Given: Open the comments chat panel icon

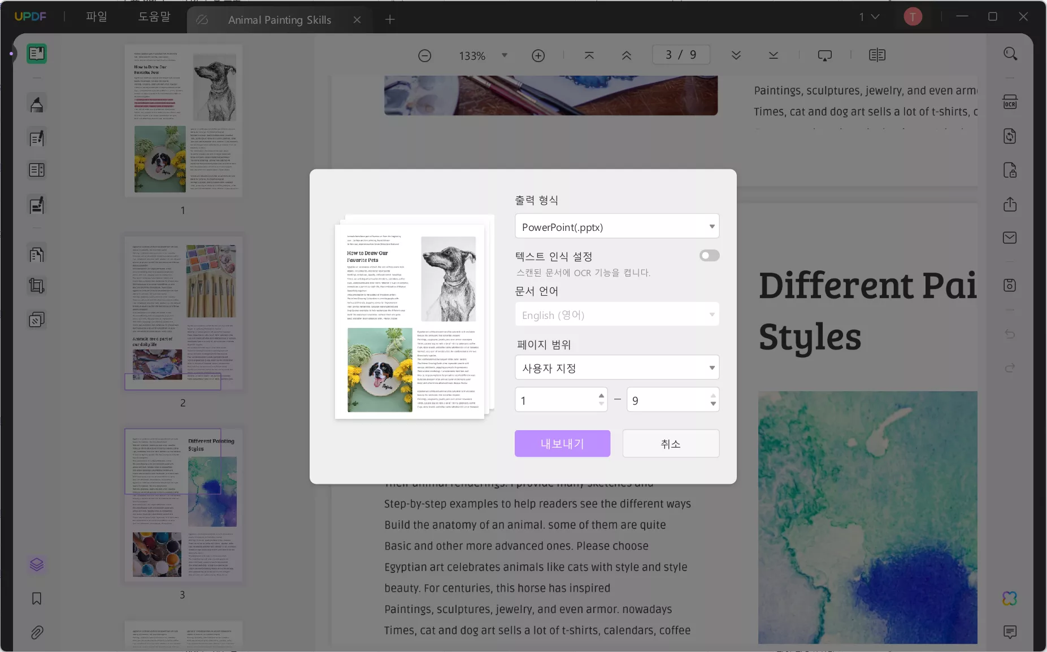Looking at the screenshot, I should click(x=1010, y=632).
